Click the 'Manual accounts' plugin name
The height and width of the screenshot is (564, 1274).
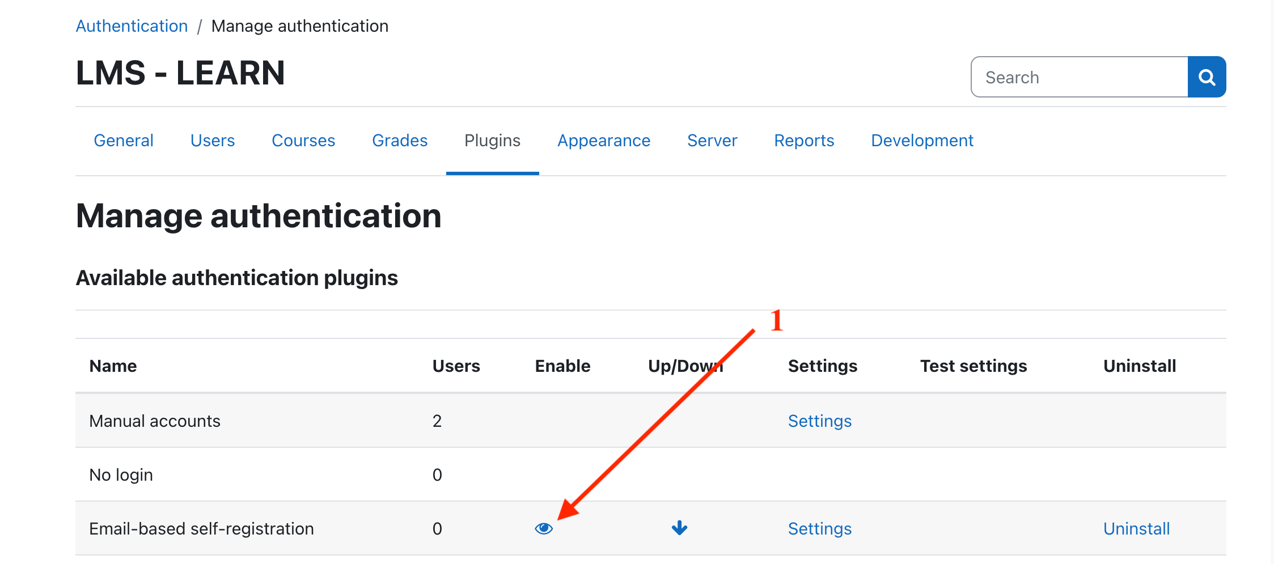(155, 421)
